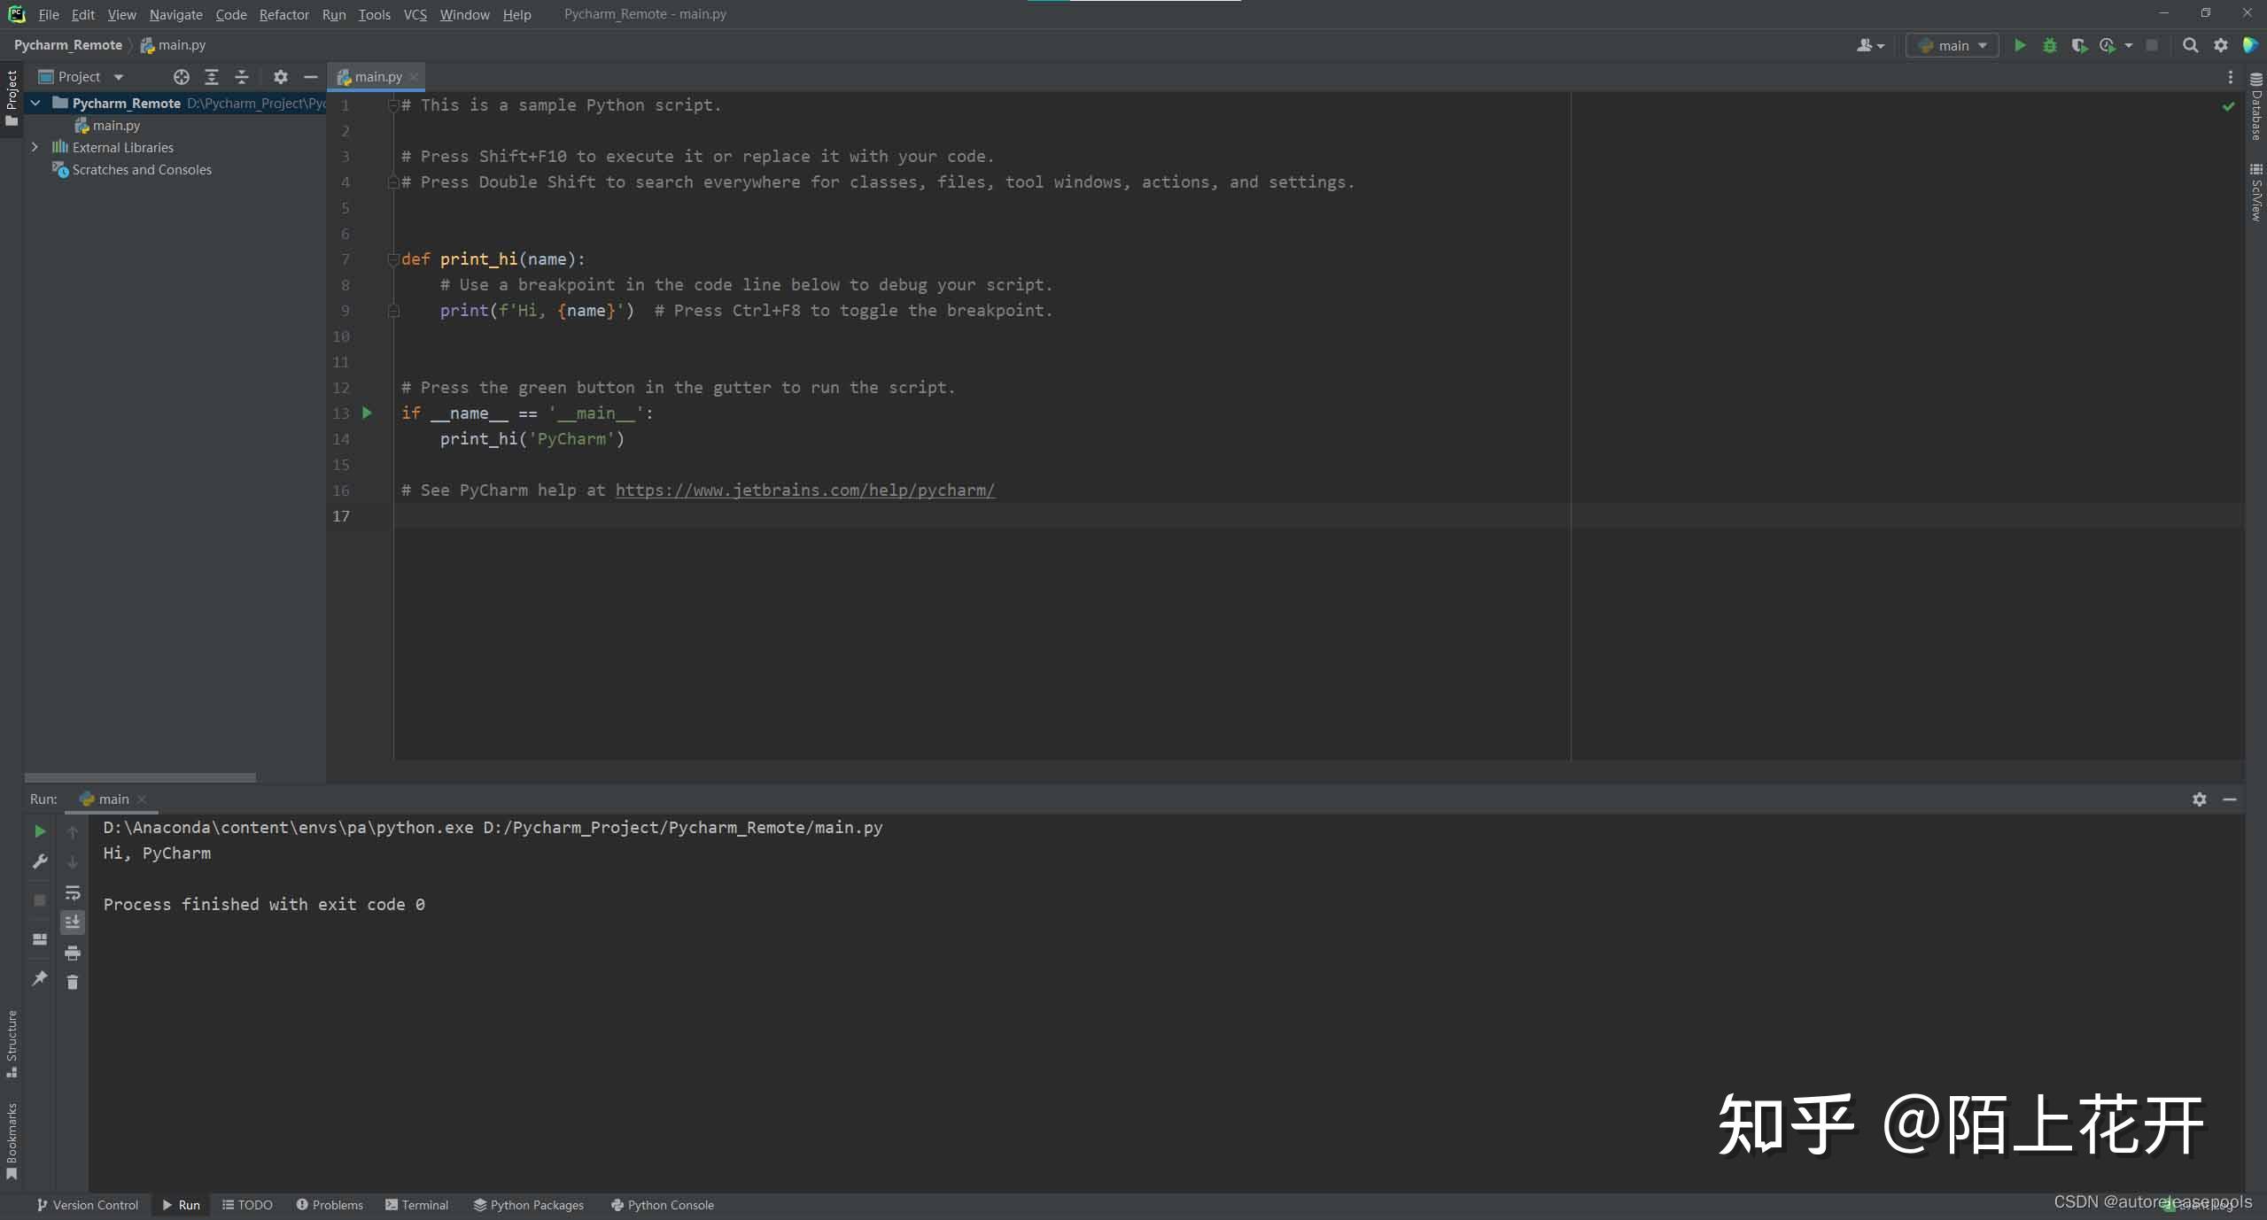Start debugging with the bug icon
2267x1220 pixels.
[x=2049, y=45]
